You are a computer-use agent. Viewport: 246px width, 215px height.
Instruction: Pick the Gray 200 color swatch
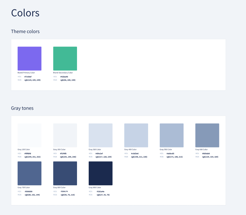tap(65, 135)
